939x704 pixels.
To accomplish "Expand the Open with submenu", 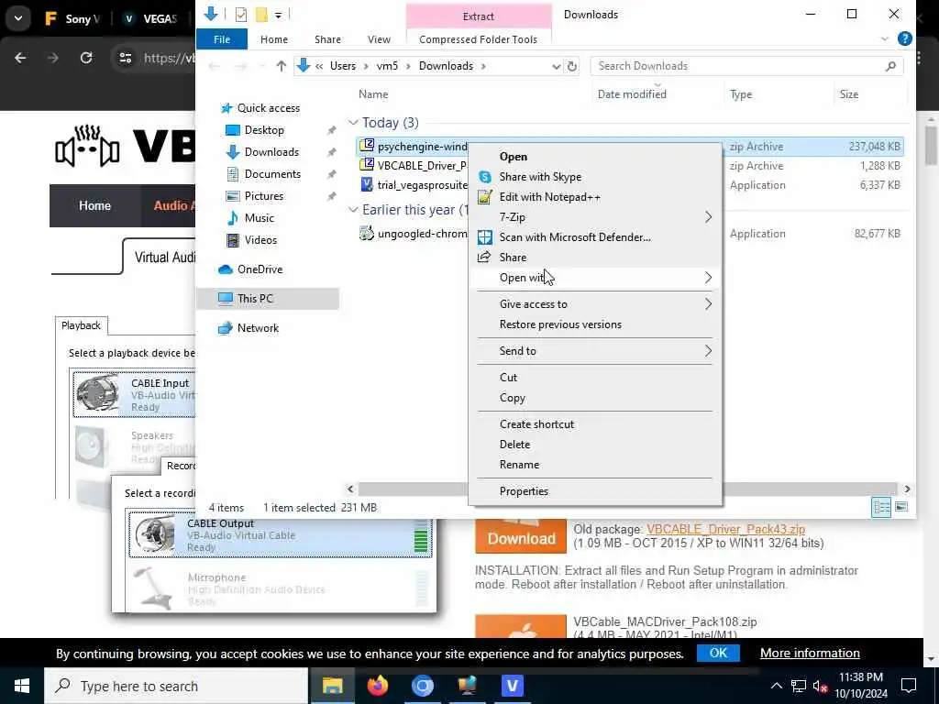I will click(708, 278).
